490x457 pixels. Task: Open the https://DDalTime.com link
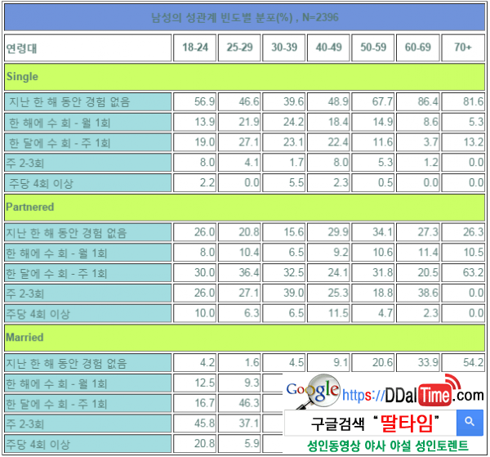click(x=412, y=394)
